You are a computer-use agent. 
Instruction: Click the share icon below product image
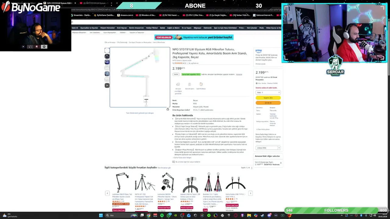(168, 109)
